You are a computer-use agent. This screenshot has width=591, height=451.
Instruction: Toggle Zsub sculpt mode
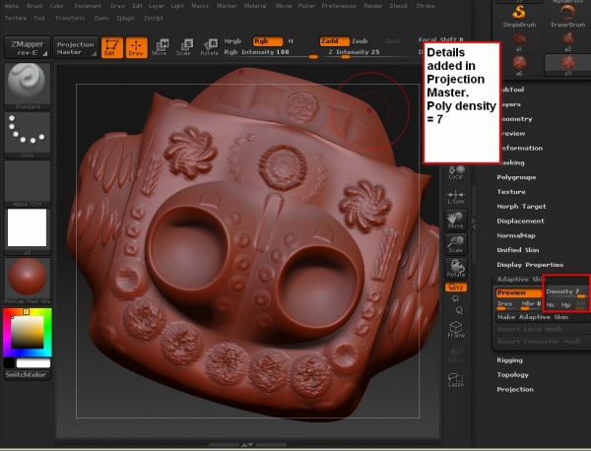360,41
